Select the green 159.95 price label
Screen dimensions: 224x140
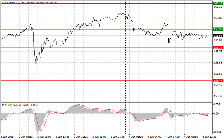pyautogui.click(x=218, y=29)
